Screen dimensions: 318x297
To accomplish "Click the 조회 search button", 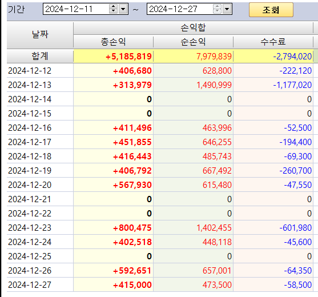I will point(271,10).
